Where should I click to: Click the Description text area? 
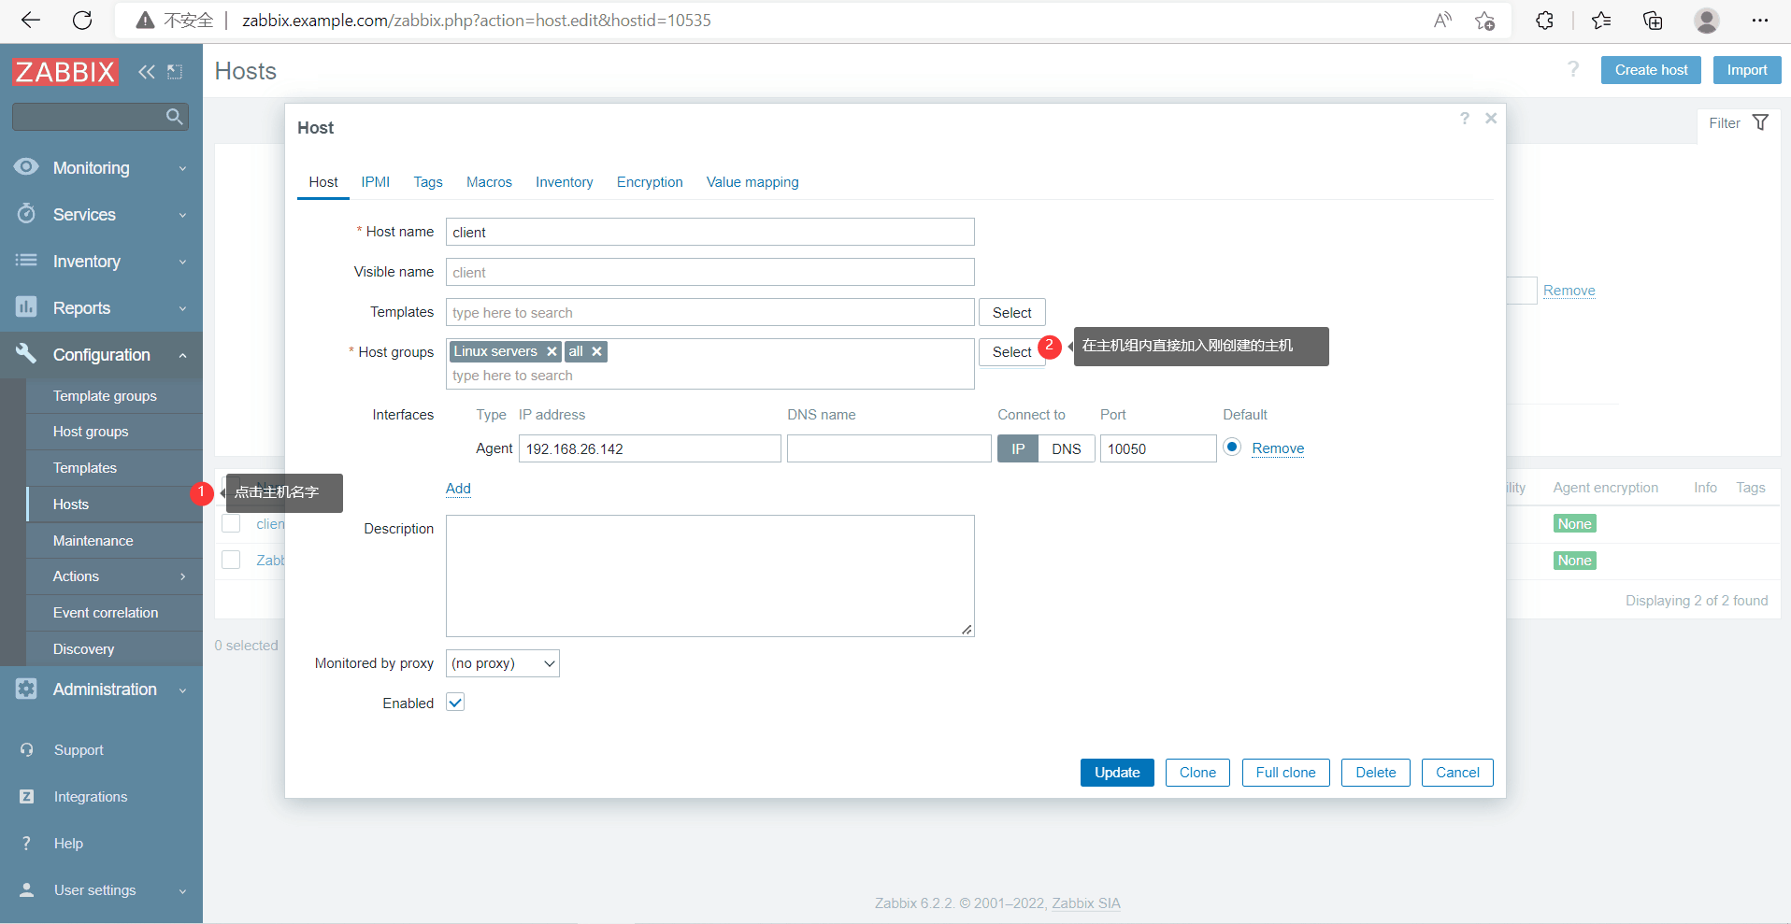[x=709, y=576]
